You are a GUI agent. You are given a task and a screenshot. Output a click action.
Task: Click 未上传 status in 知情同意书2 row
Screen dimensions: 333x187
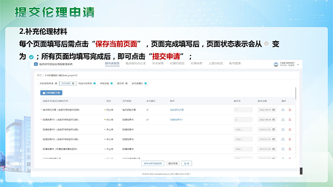coord(109,129)
